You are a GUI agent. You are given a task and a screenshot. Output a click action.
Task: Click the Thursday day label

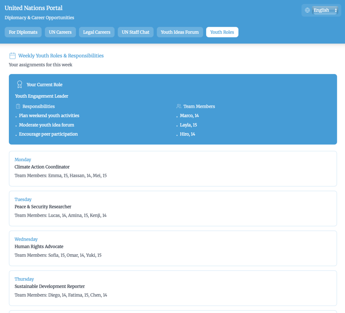24,279
